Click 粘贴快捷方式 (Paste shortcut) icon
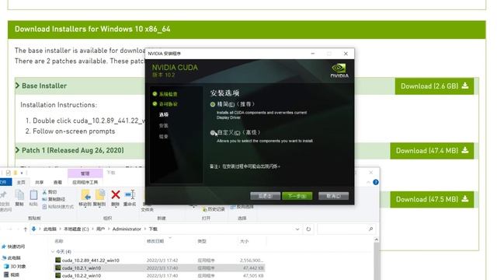This screenshot has height=280, width=497. coord(45,207)
